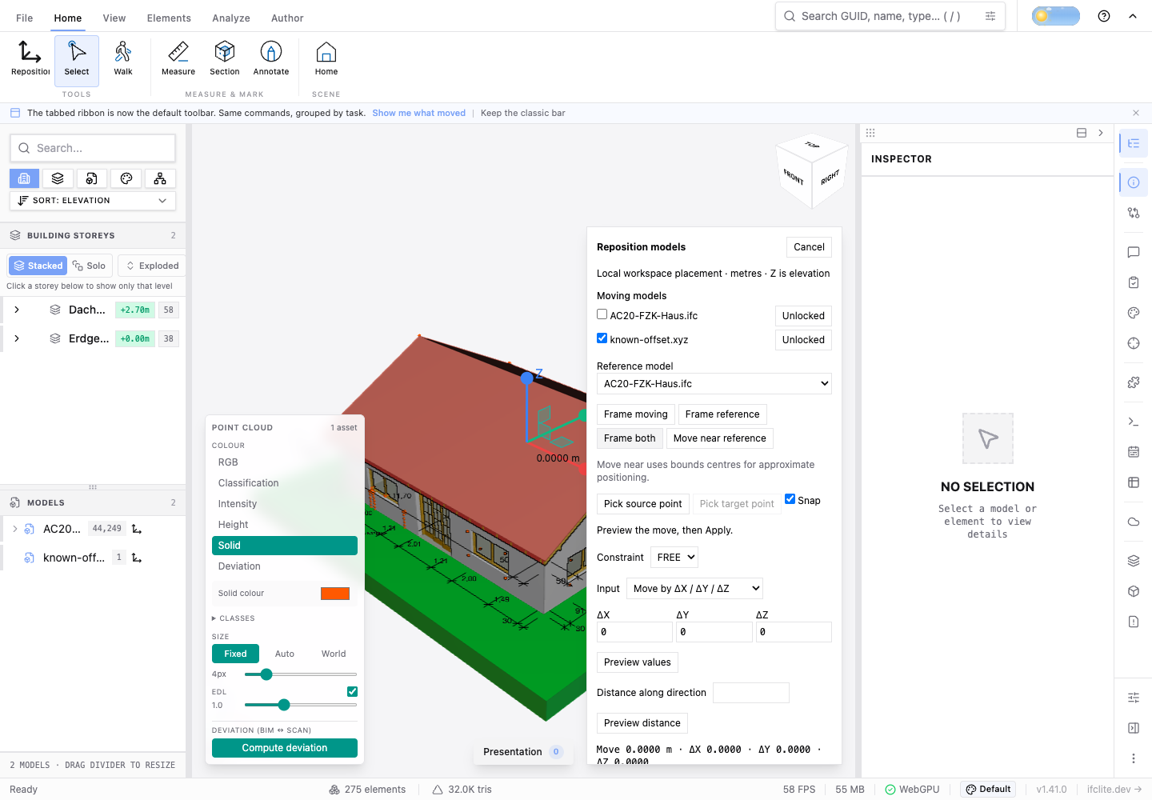Toggle the light/dark theme switch
This screenshot has height=800, width=1152.
click(x=1056, y=16)
